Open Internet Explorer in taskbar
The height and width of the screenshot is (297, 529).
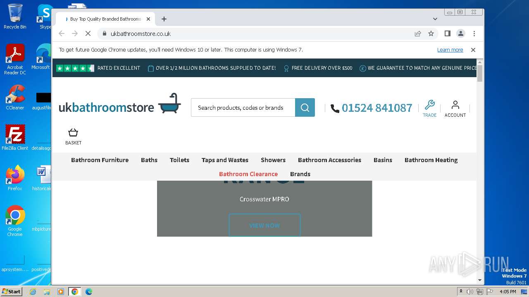click(x=33, y=292)
